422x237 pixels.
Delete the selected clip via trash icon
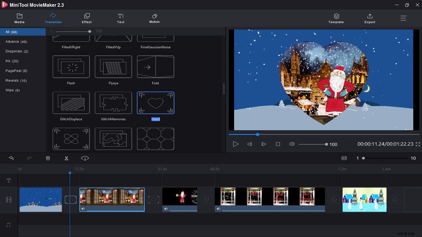(48, 158)
